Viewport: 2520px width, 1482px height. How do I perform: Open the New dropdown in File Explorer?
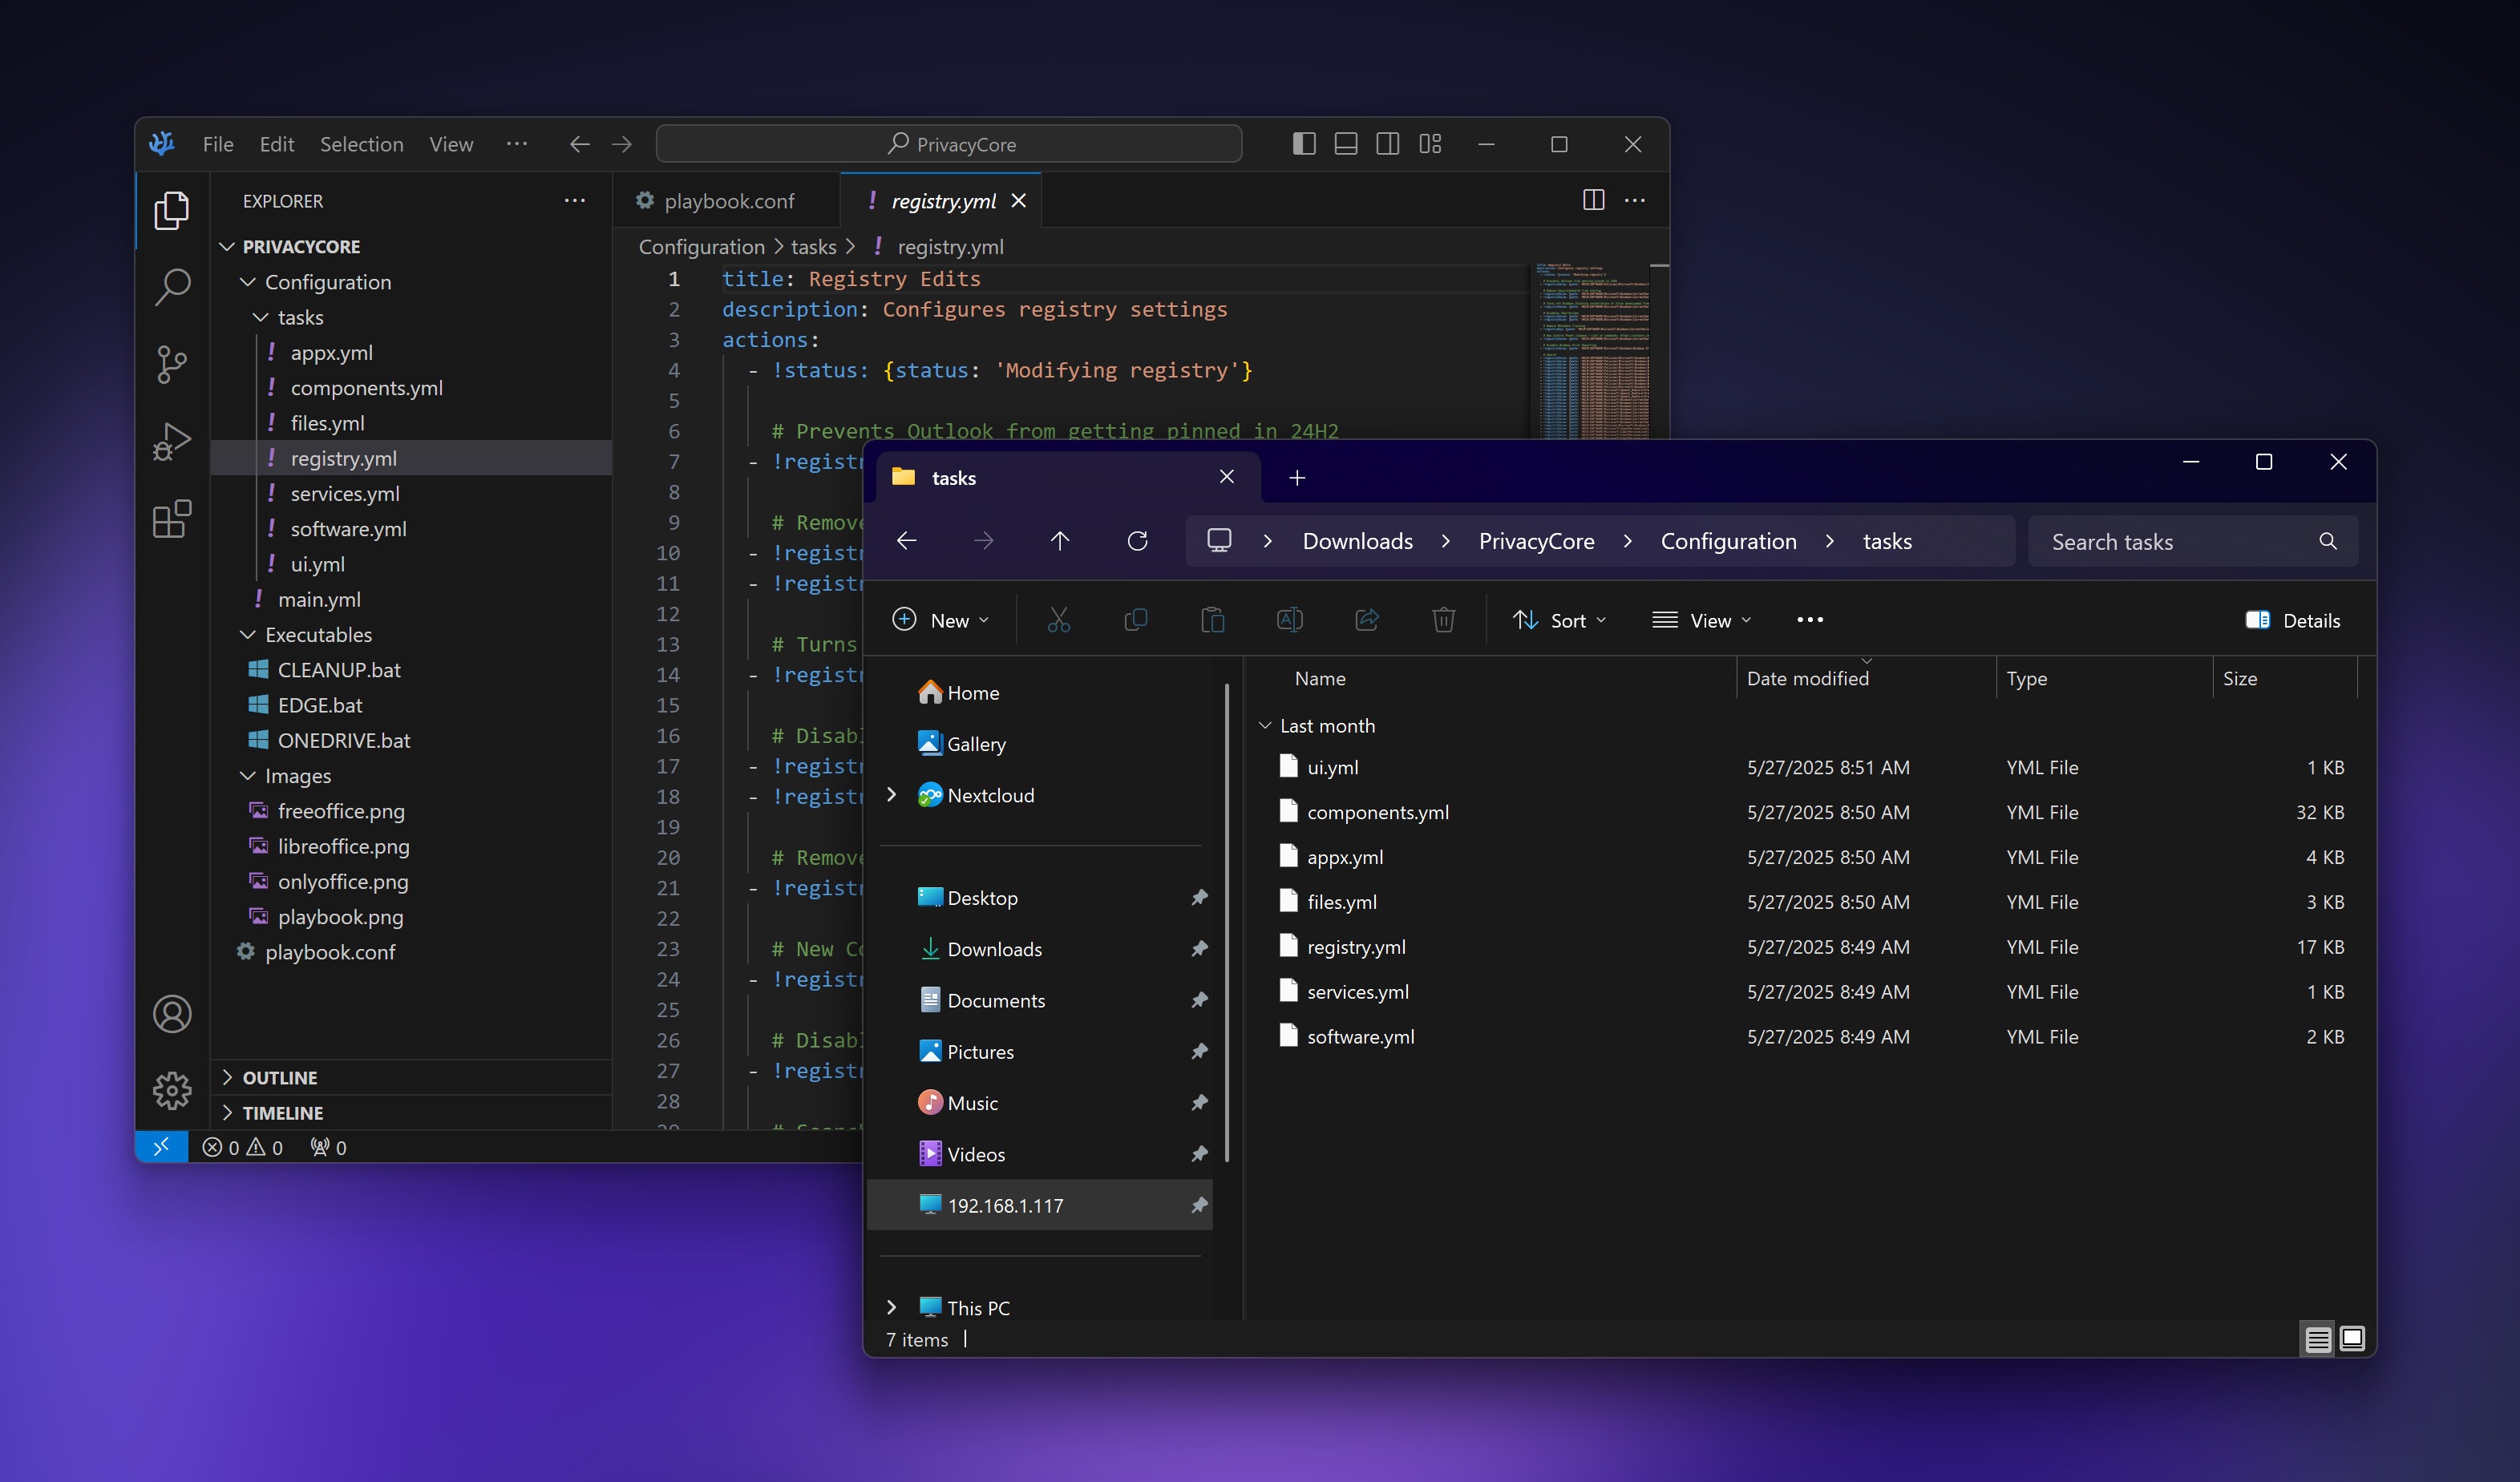(940, 620)
